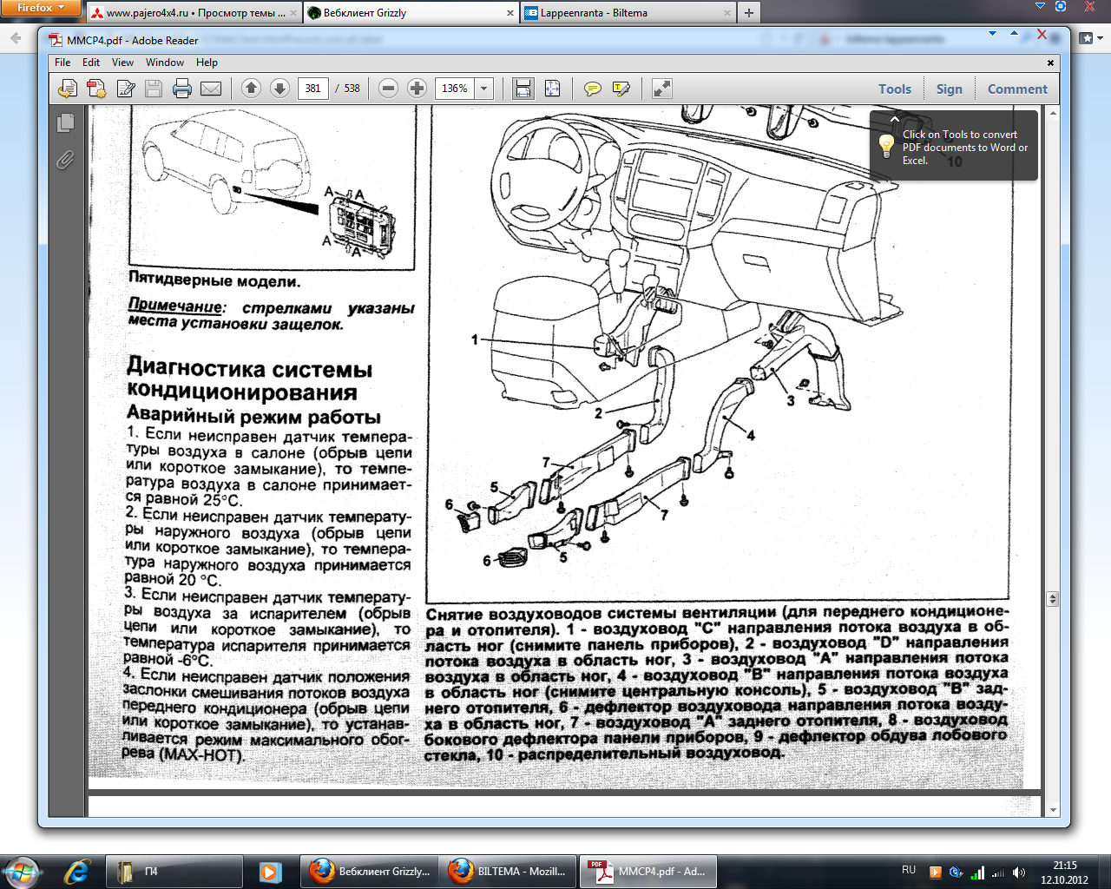This screenshot has height=889, width=1111.
Task: Click the Print file icon
Action: (181, 89)
